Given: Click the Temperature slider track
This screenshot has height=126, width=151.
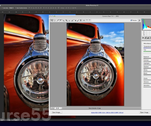Looking at the screenshot, I should [x=147, y=48].
